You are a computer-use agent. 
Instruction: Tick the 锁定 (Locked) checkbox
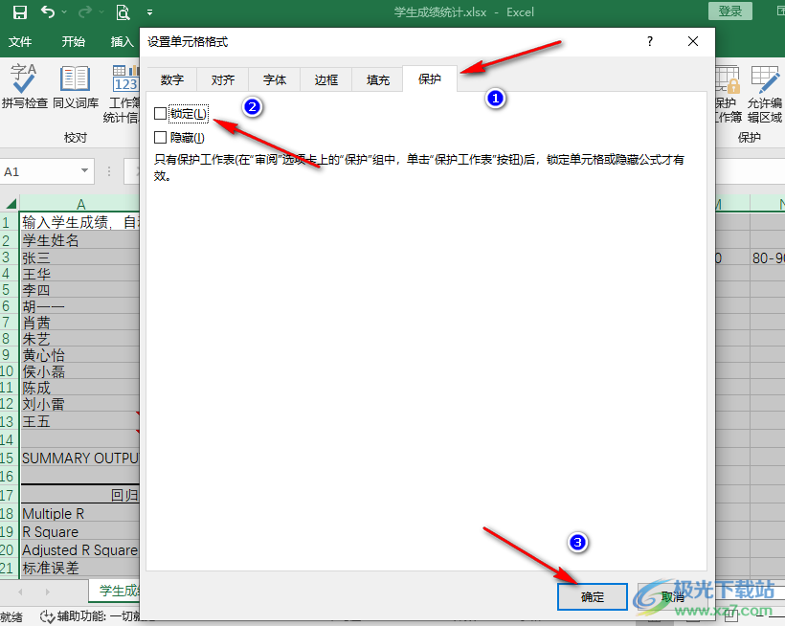click(160, 114)
